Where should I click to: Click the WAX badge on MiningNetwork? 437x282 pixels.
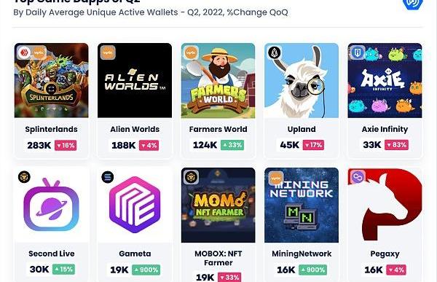click(x=276, y=178)
